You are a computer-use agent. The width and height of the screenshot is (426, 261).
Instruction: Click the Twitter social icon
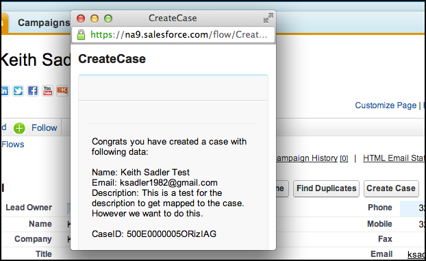click(18, 90)
